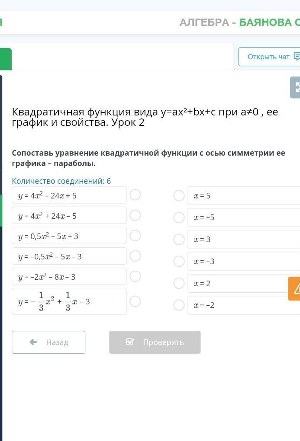
Task: Select connector circle next to x = –5
Action: point(179,217)
